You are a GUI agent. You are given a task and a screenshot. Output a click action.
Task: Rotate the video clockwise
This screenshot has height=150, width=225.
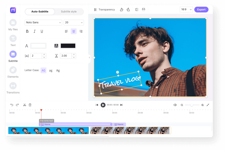(128, 10)
